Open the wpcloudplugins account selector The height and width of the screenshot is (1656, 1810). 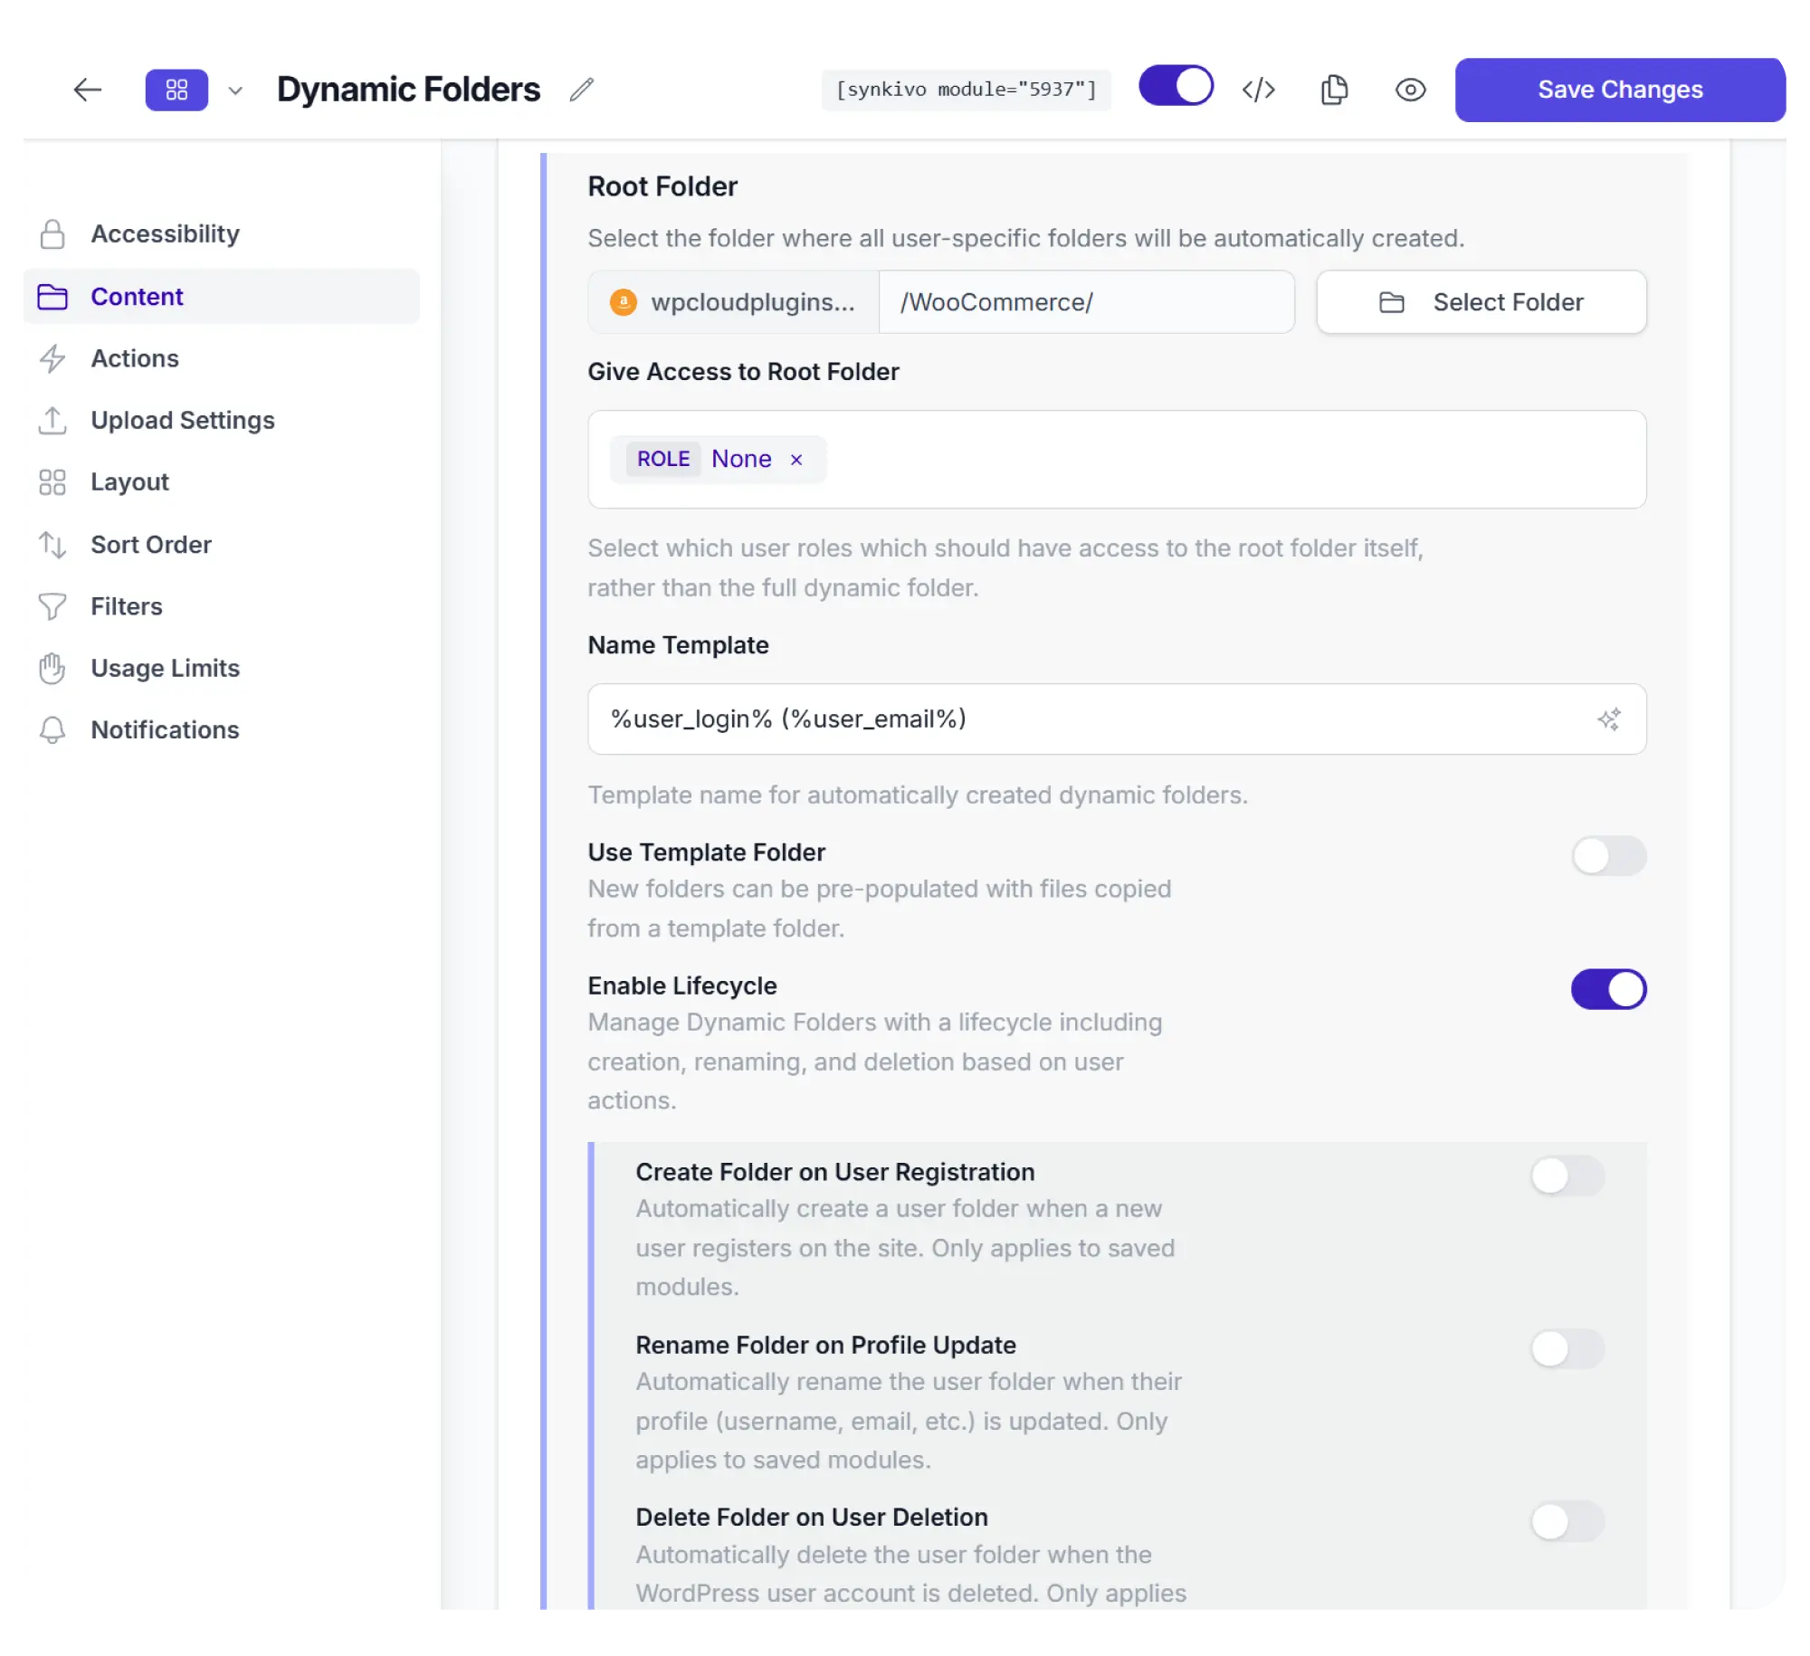pyautogui.click(x=733, y=302)
